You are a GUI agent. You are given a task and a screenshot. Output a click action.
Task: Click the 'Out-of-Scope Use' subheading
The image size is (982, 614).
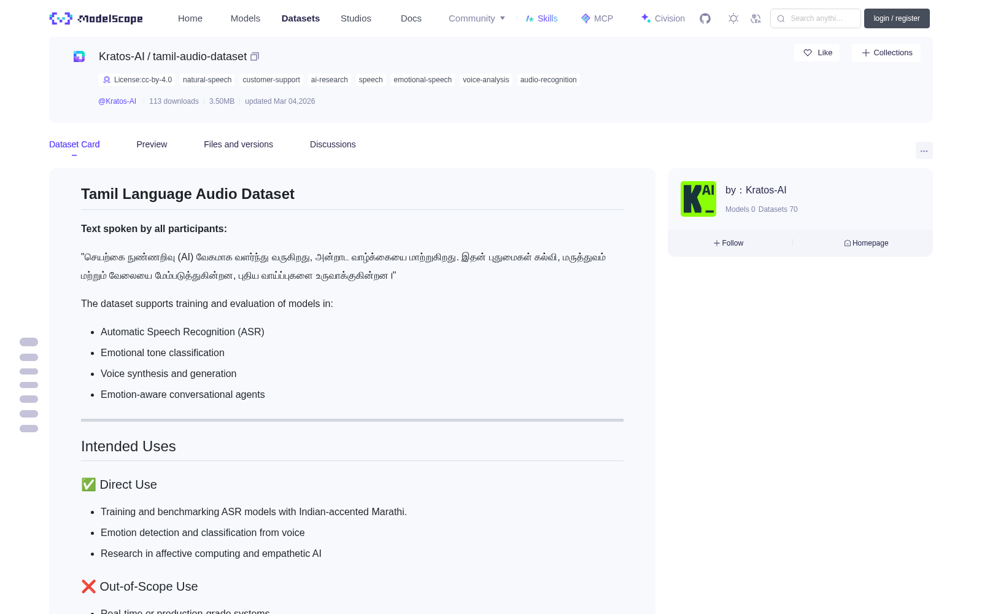pyautogui.click(x=139, y=586)
